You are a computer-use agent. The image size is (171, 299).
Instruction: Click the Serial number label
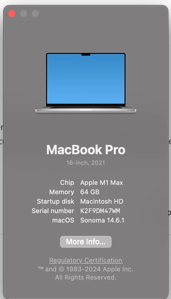coord(53,211)
